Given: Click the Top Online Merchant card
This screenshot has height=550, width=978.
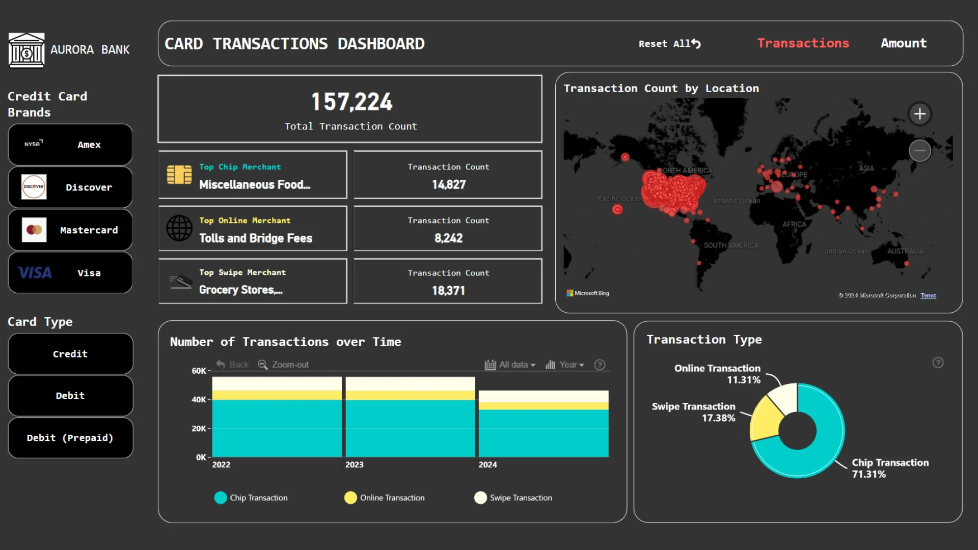Looking at the screenshot, I should click(x=253, y=228).
